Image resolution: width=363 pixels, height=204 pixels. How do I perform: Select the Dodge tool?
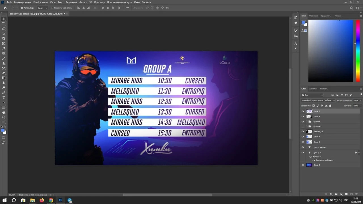[x=4, y=88]
